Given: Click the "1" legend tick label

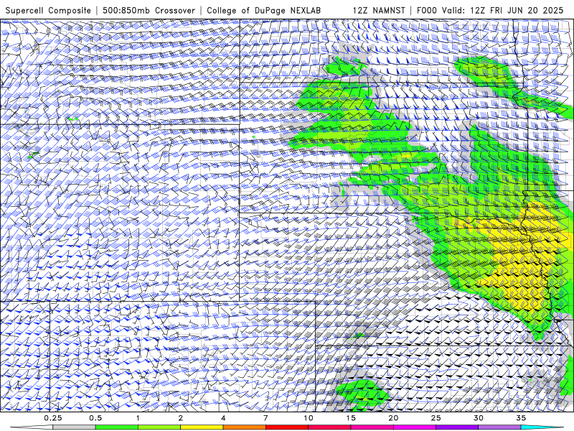Looking at the screenshot, I should [138, 418].
